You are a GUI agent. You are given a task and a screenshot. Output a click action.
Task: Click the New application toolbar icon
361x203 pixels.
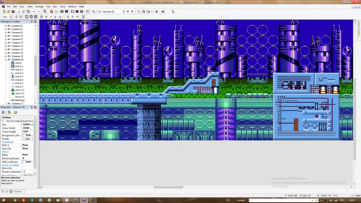[4, 12]
